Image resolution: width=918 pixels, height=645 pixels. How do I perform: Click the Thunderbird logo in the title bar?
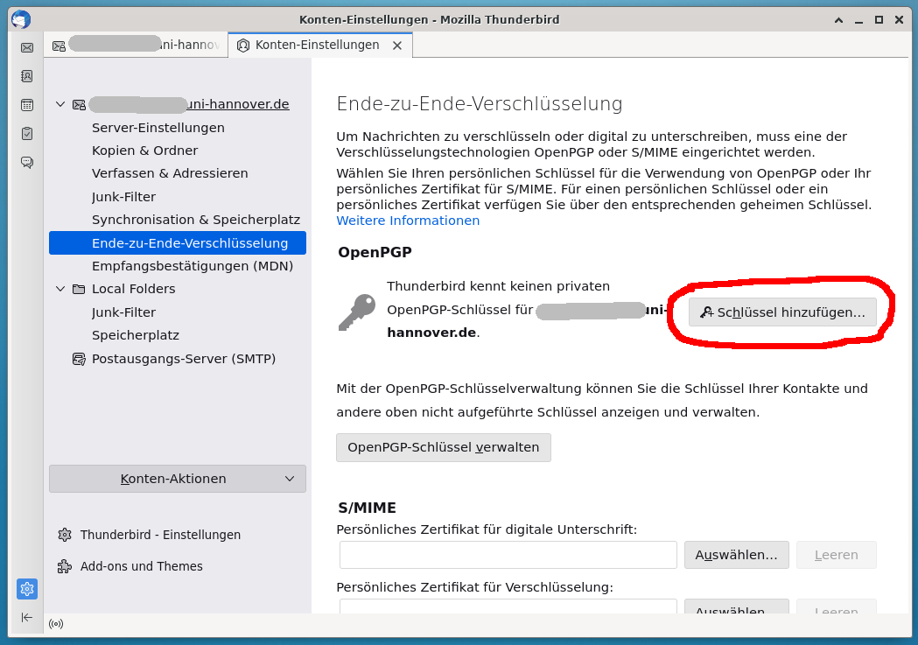click(x=20, y=19)
